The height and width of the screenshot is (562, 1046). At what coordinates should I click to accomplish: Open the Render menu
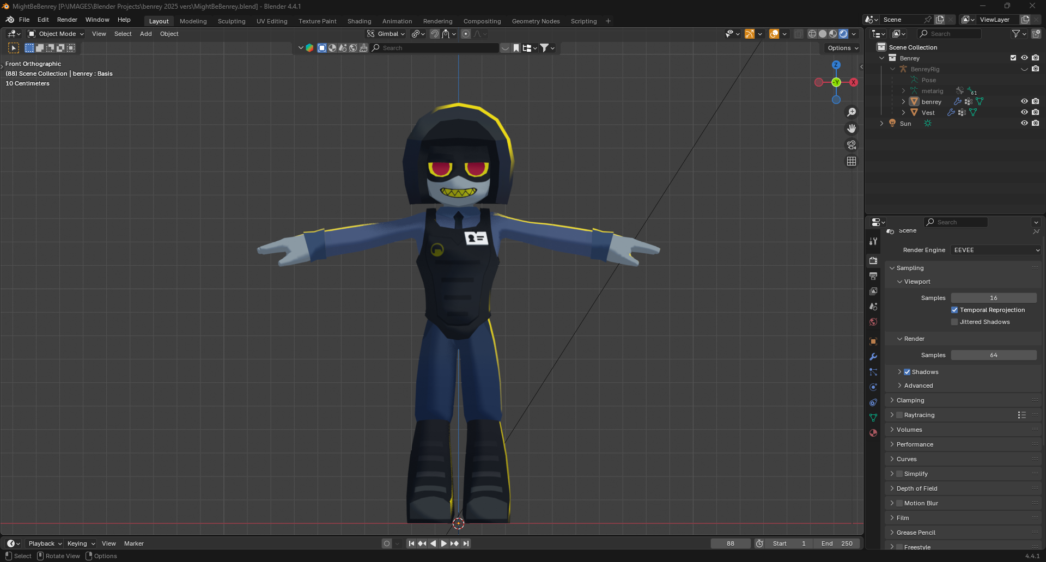(x=67, y=20)
